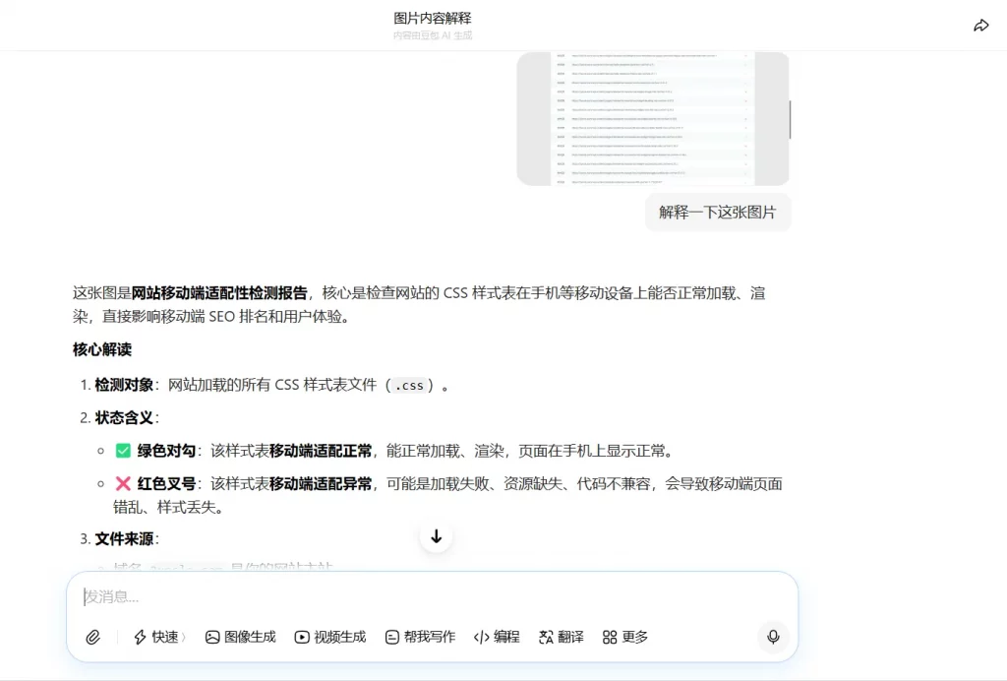1007x681 pixels.
Task: Click the share arrow icon
Action: coord(980,26)
